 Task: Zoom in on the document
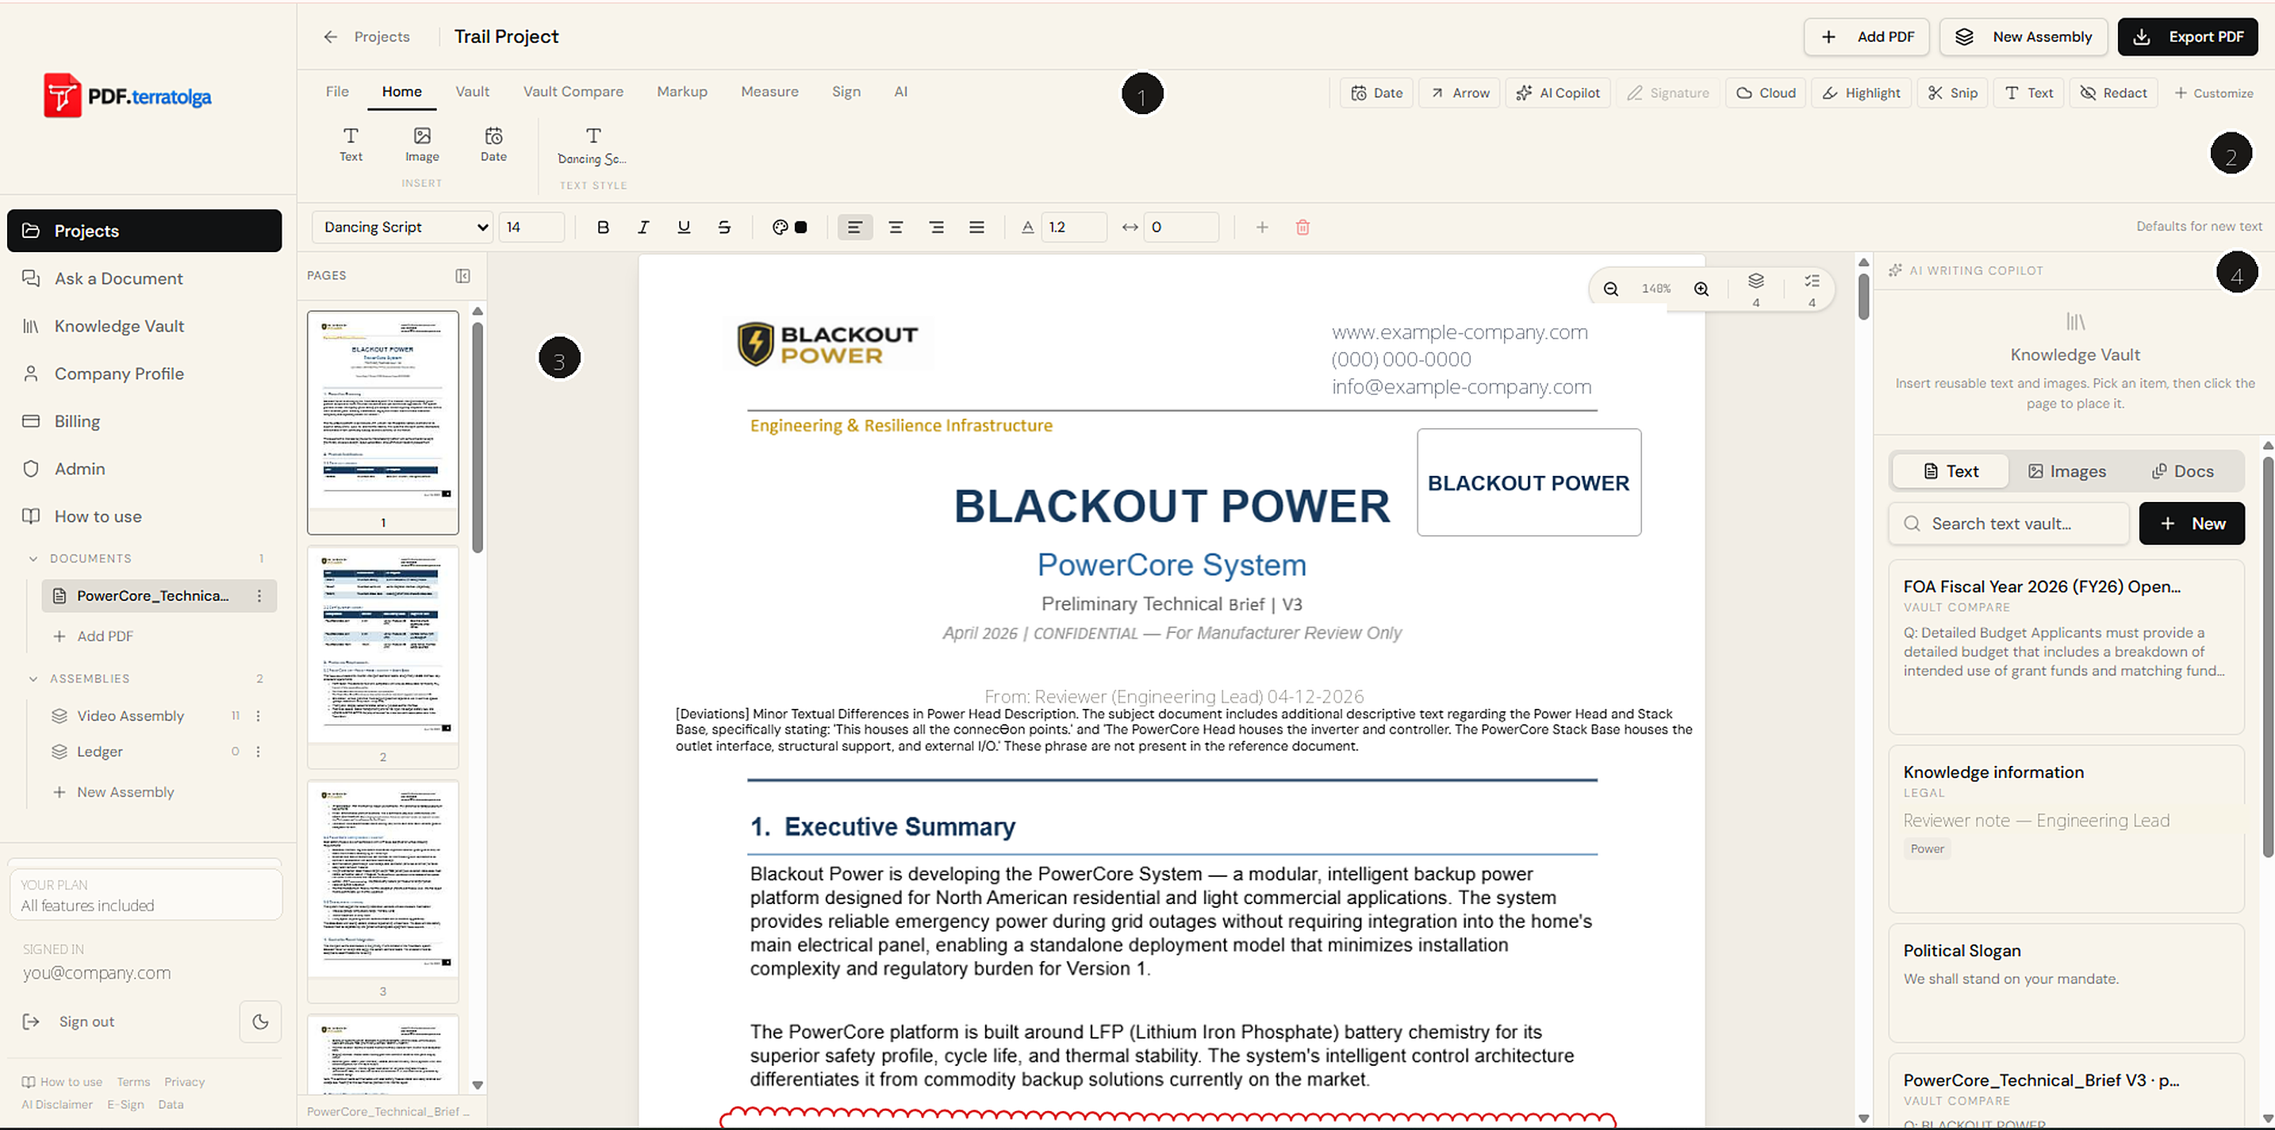pyautogui.click(x=1701, y=289)
